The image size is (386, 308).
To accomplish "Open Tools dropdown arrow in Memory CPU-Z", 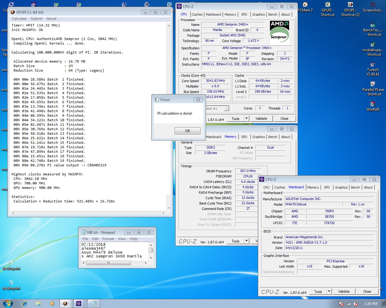I will 246,241.
